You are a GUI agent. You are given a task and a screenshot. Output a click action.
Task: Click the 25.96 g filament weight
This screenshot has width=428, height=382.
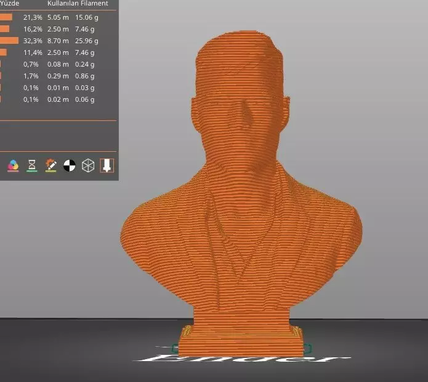click(87, 41)
